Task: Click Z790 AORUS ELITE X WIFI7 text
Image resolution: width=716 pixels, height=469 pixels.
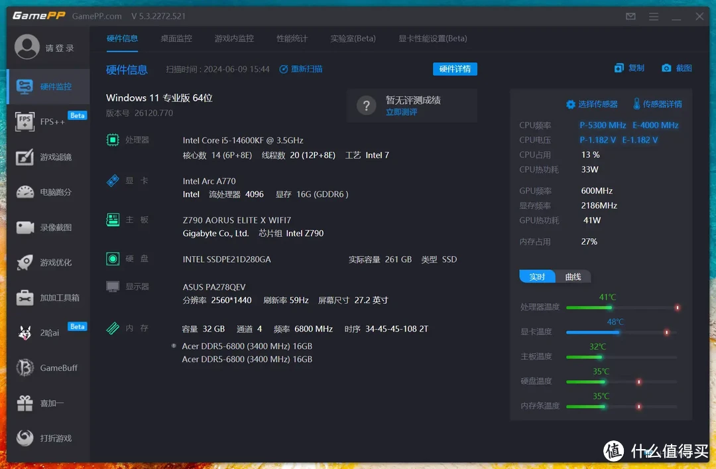Action: coord(237,220)
